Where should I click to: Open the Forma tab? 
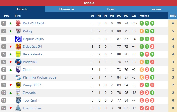[156, 9]
